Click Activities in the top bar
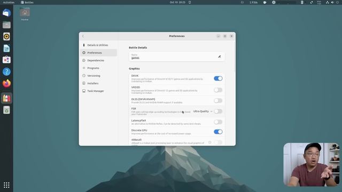Screen dimensions: 342x192 9,2
